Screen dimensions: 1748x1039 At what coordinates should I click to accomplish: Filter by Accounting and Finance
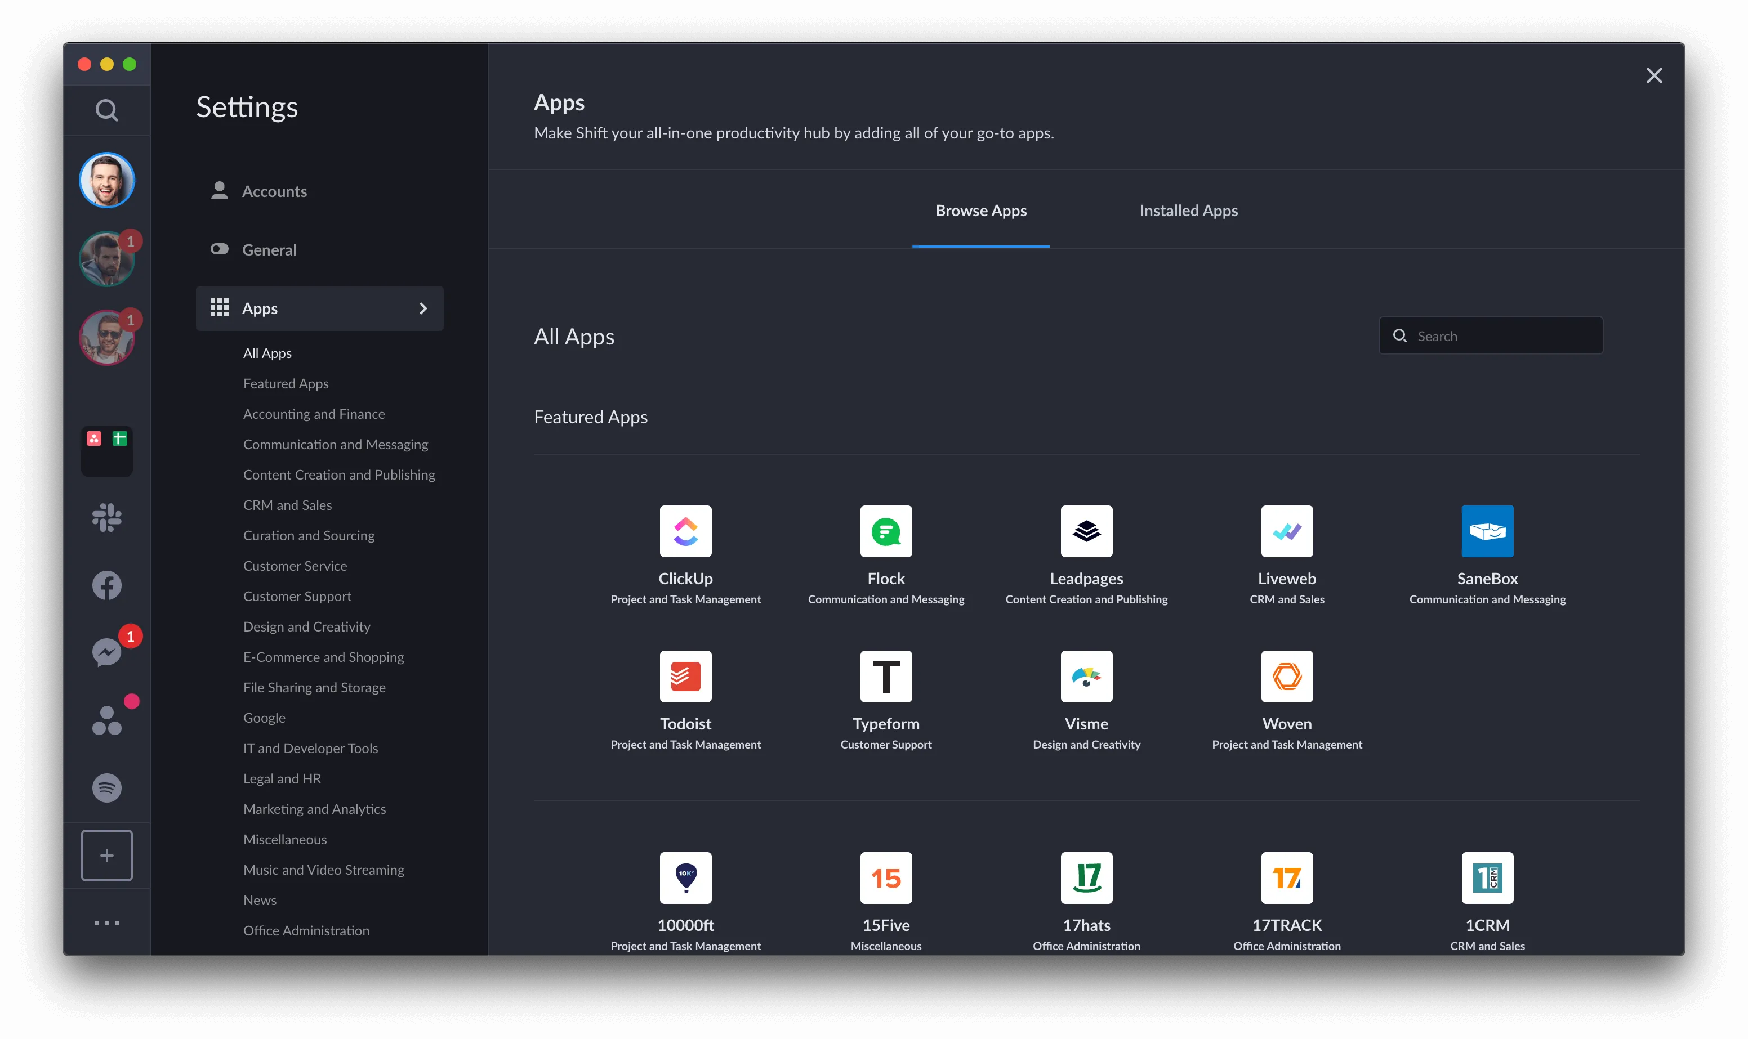[314, 414]
